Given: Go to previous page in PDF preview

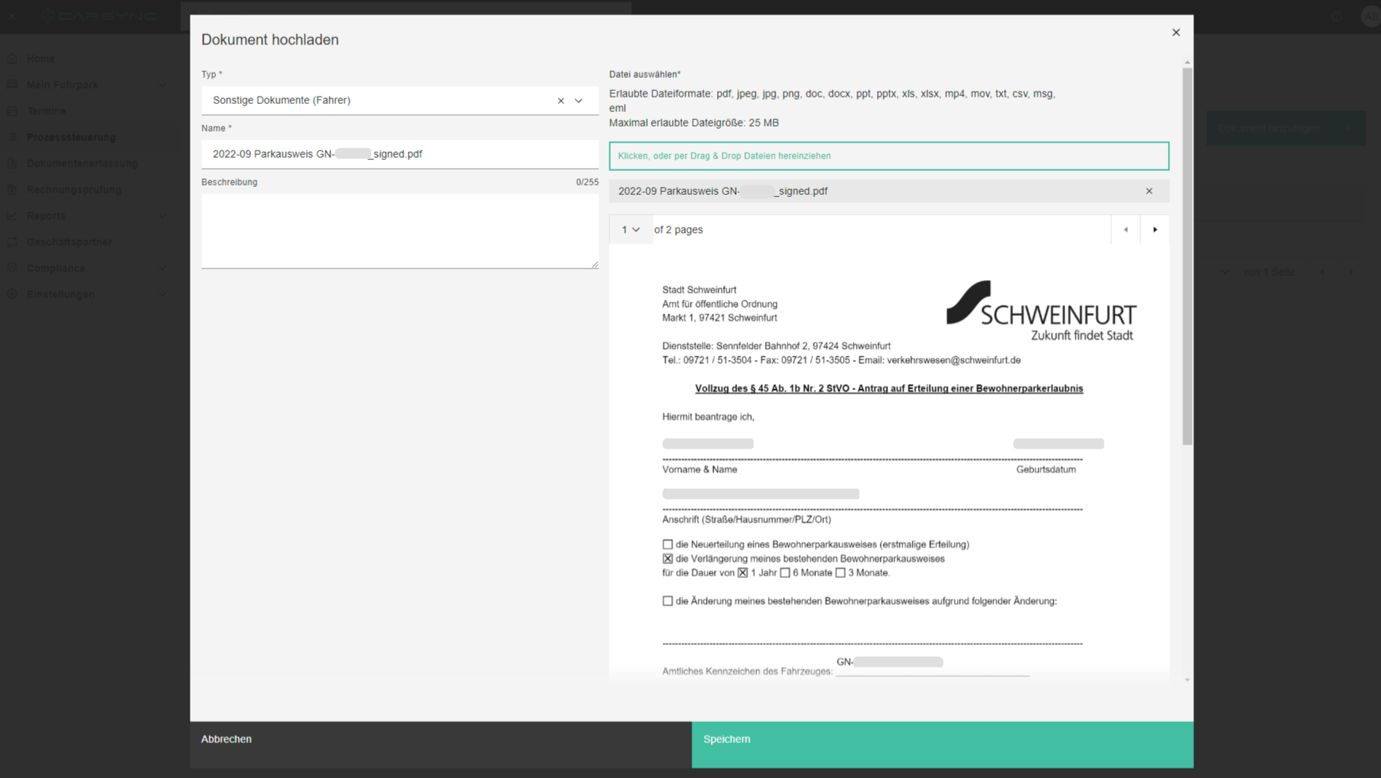Looking at the screenshot, I should pyautogui.click(x=1126, y=230).
